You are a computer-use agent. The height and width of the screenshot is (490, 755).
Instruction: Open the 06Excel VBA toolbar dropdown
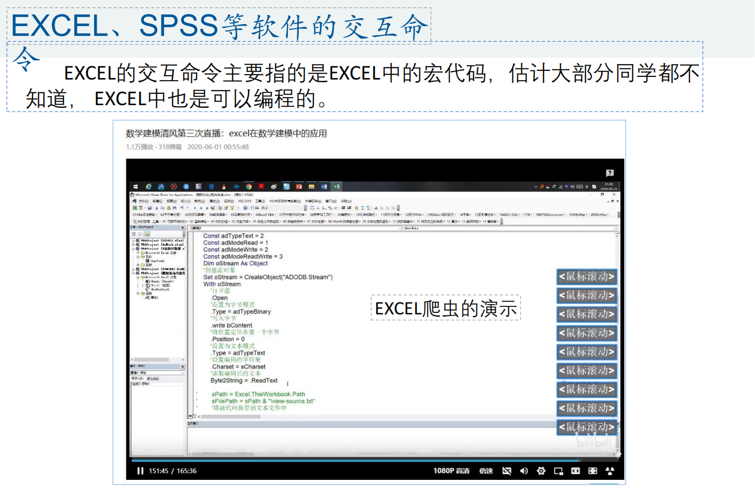click(266, 215)
